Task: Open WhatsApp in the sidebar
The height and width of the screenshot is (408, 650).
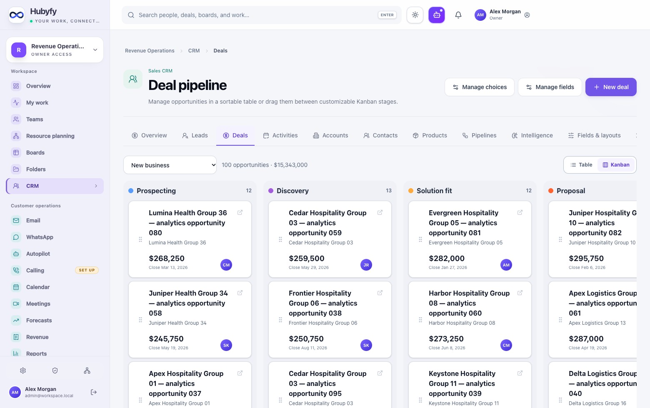Action: click(x=55, y=237)
